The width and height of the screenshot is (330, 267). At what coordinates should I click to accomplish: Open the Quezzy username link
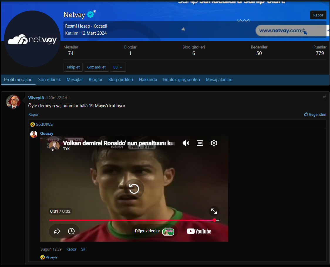[x=47, y=133]
